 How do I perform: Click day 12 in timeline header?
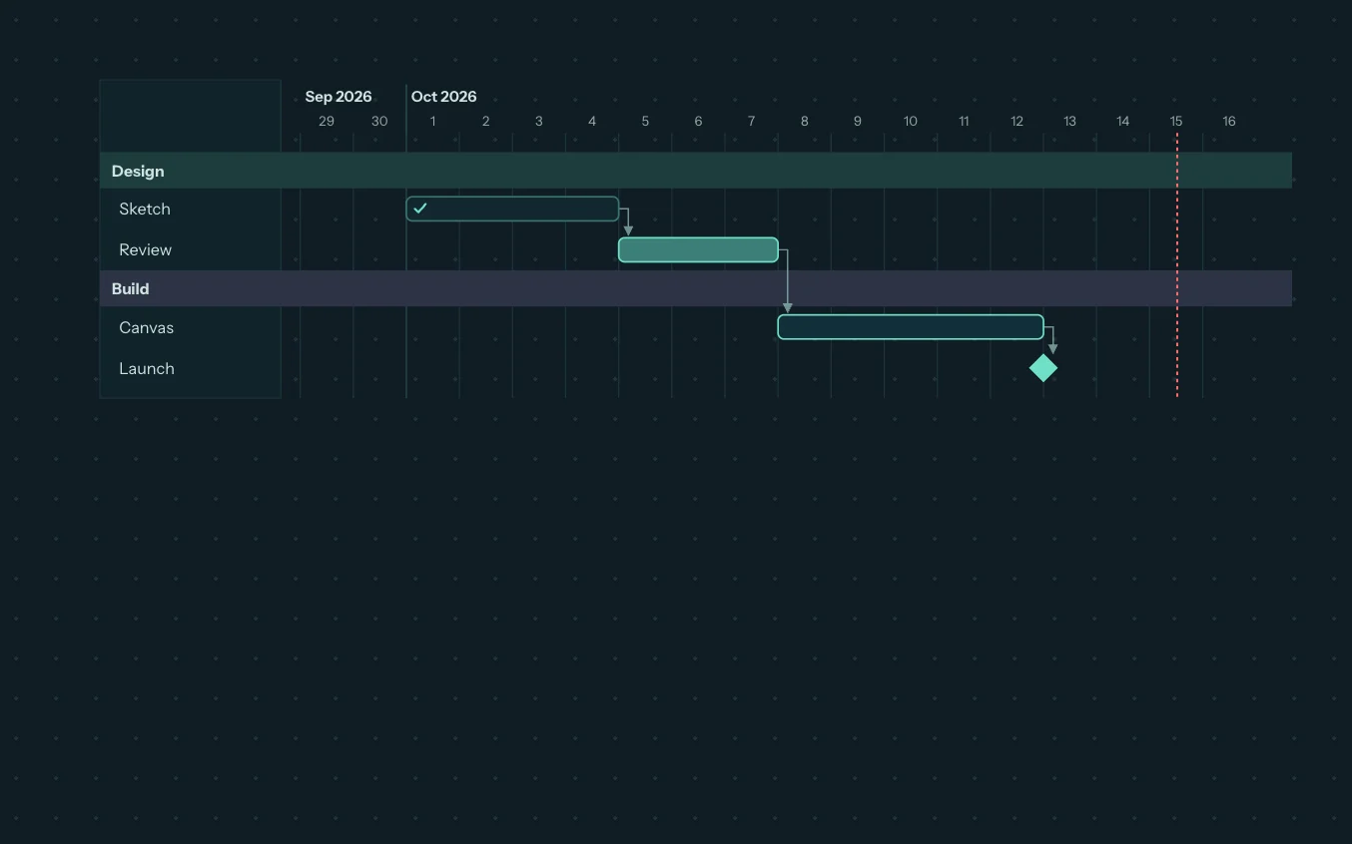click(x=1016, y=122)
